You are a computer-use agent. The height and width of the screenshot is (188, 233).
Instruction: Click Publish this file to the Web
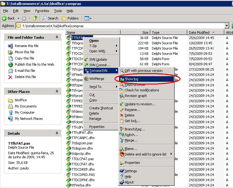pos(35,64)
